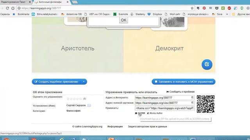The image size is (250, 140).
Task: Click the blue round check-answers button
Action: tap(207, 65)
